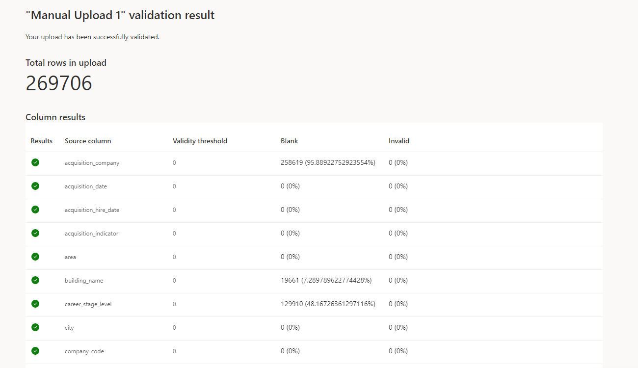Click the green check icon for acquisition_date

tap(35, 186)
